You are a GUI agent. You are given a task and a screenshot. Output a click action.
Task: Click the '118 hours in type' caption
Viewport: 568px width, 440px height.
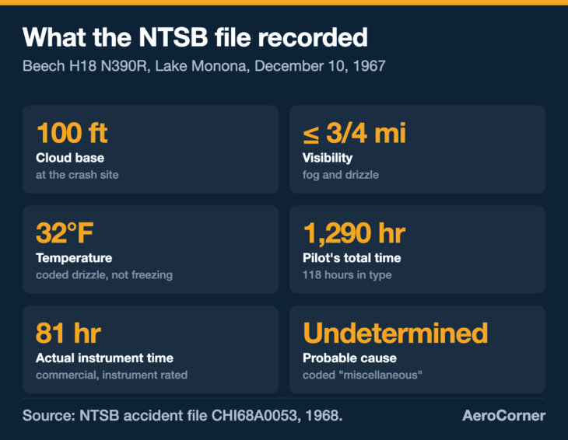347,275
